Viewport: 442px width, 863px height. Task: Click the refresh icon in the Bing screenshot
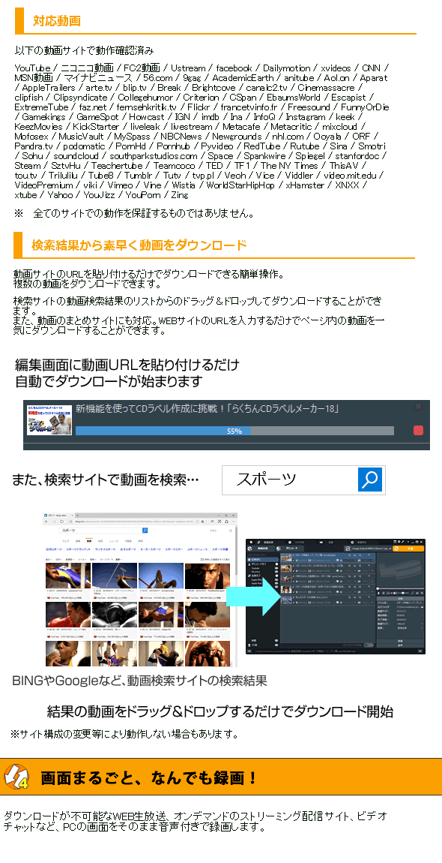pos(61,521)
